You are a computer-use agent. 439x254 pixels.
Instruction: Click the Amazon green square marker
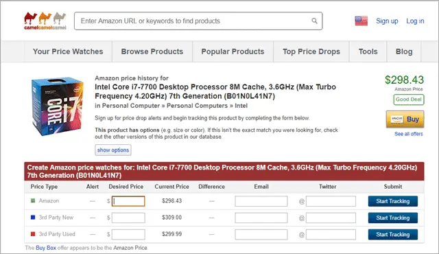[33, 200]
